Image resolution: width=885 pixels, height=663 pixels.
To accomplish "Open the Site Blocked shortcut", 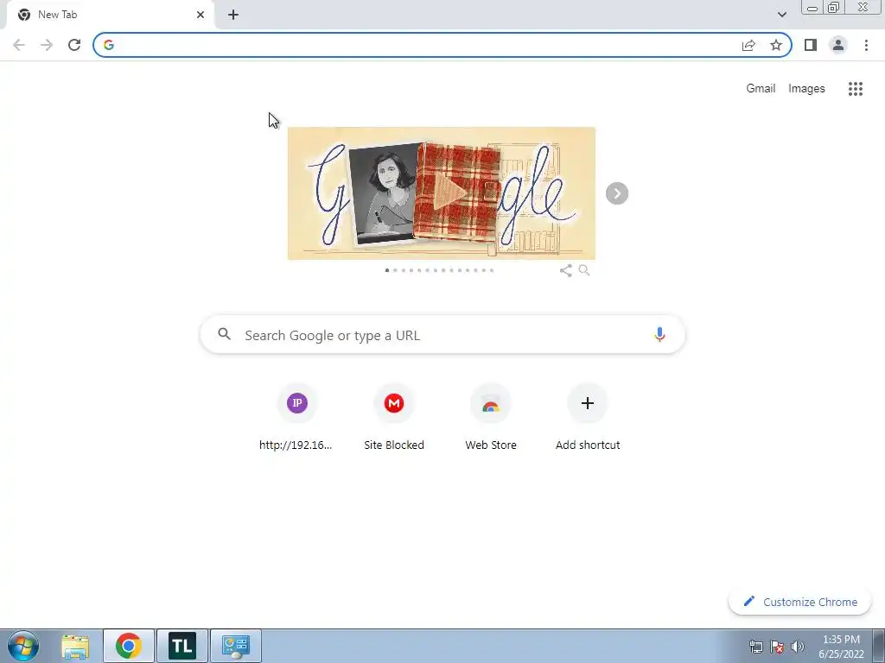I will point(394,418).
